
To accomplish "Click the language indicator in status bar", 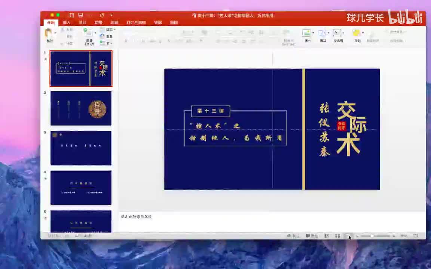I will pyautogui.click(x=84, y=236).
